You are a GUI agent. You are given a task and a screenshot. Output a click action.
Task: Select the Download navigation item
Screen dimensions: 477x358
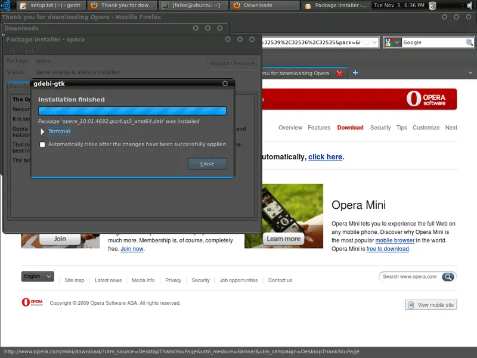(350, 128)
